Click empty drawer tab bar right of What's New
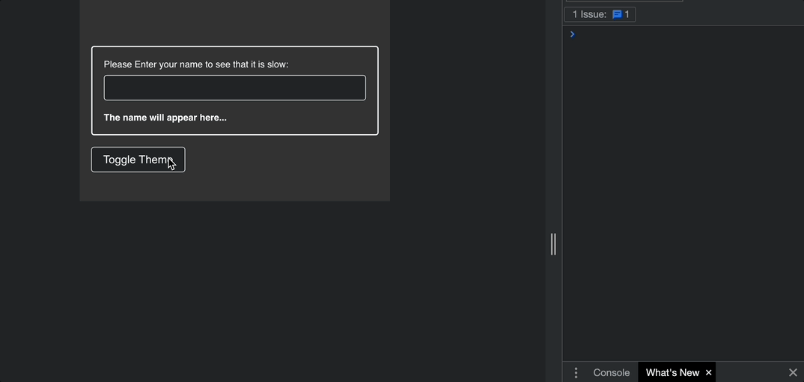 click(x=749, y=372)
